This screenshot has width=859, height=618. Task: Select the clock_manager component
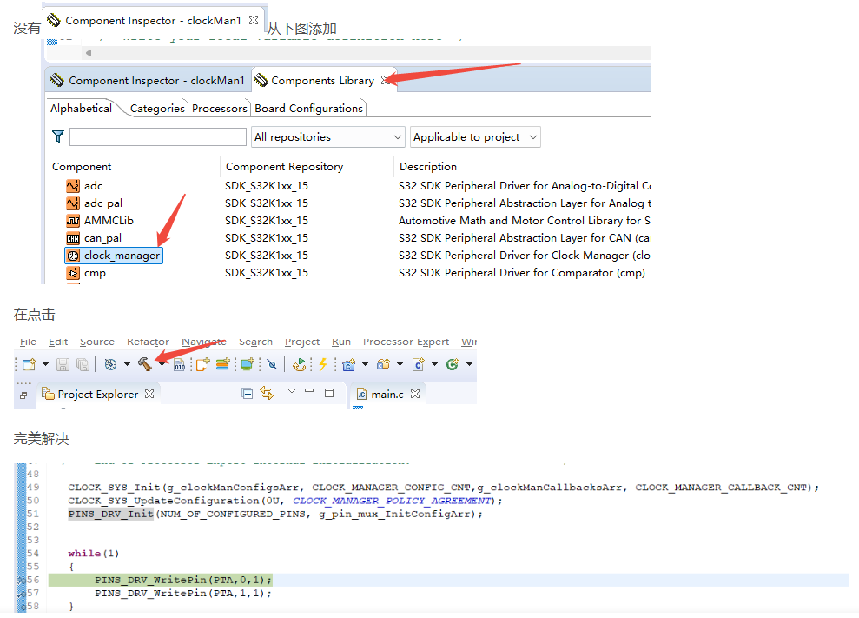pos(114,256)
